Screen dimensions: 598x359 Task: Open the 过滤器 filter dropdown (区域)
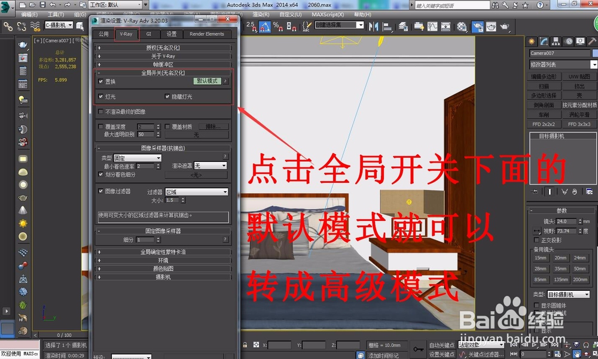[197, 192]
